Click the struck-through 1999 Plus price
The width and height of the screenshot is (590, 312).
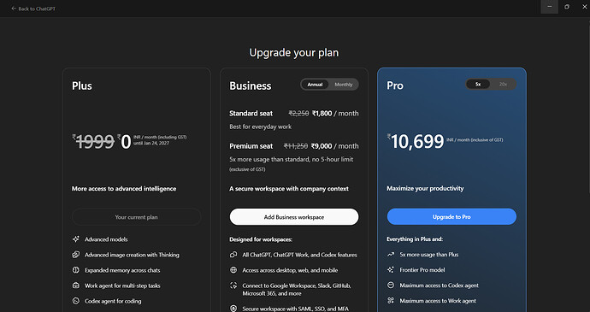(x=93, y=142)
